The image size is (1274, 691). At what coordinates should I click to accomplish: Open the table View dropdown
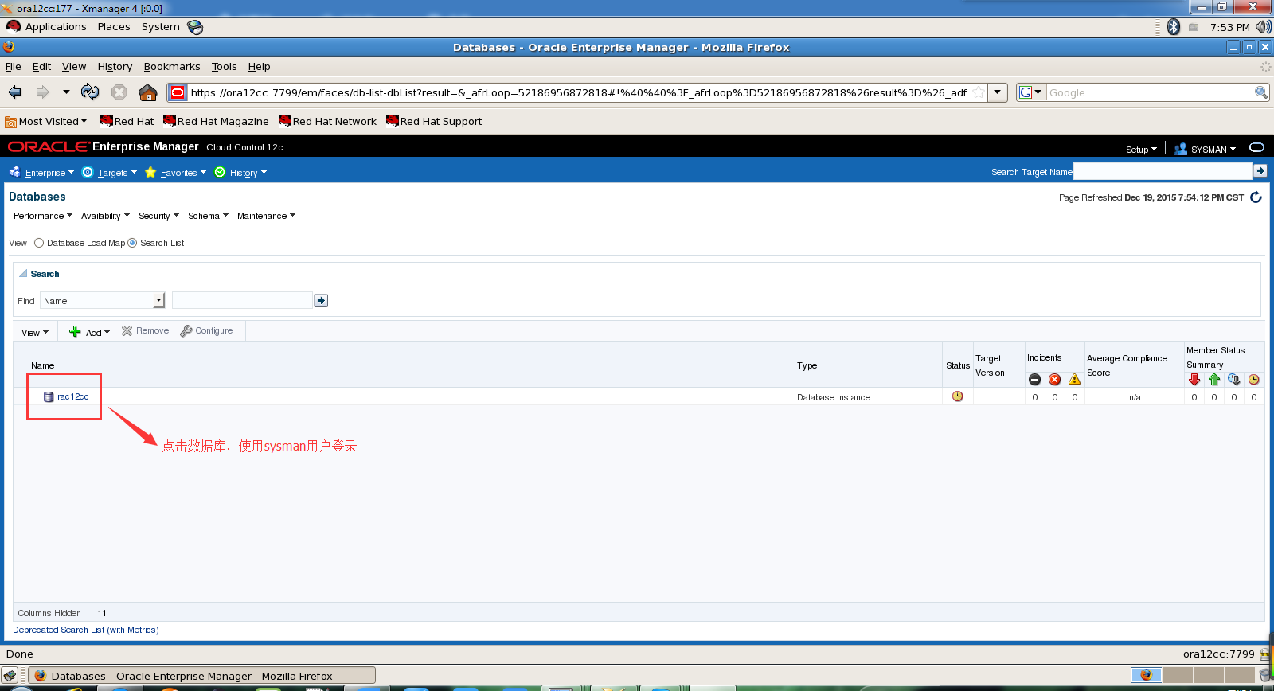click(35, 332)
